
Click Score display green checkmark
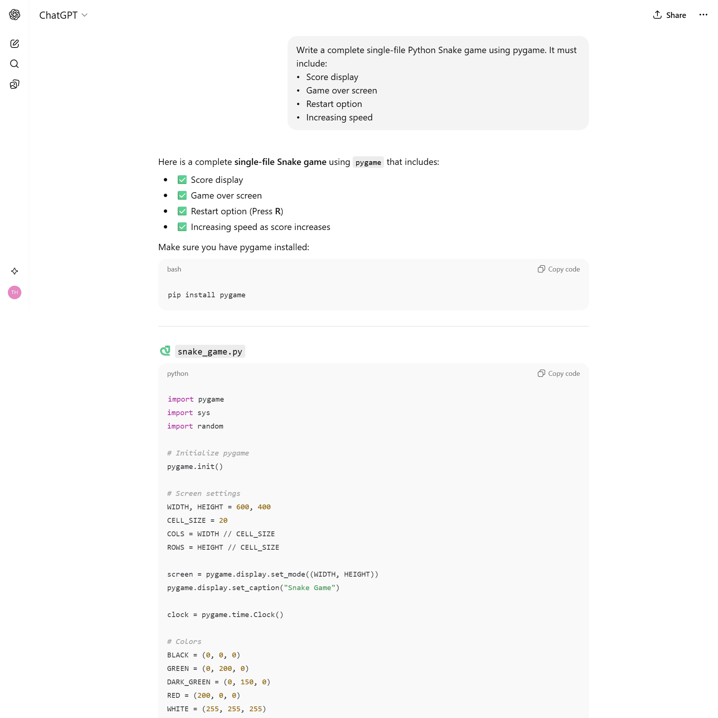(x=182, y=180)
